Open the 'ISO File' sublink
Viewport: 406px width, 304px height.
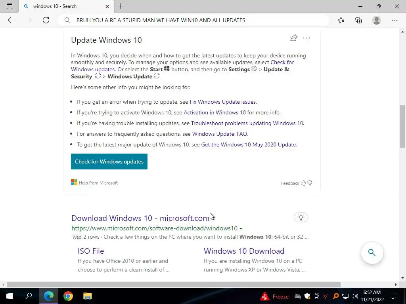tap(91, 251)
